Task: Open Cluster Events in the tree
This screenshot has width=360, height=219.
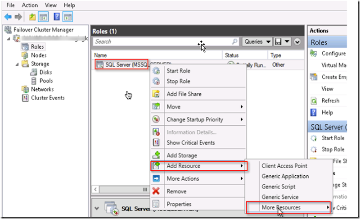Action: pos(48,98)
